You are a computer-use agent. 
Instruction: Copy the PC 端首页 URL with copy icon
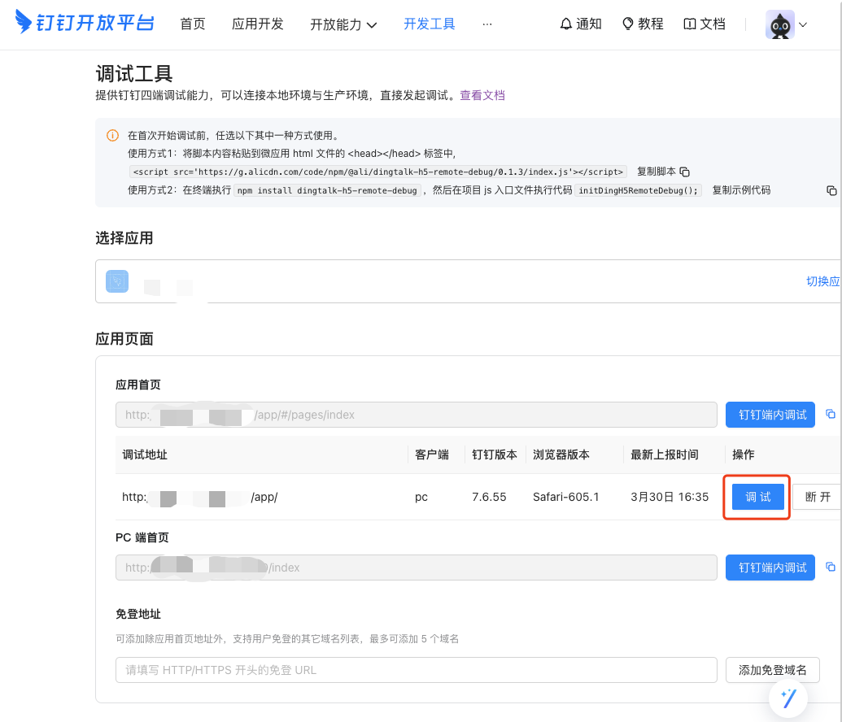830,567
